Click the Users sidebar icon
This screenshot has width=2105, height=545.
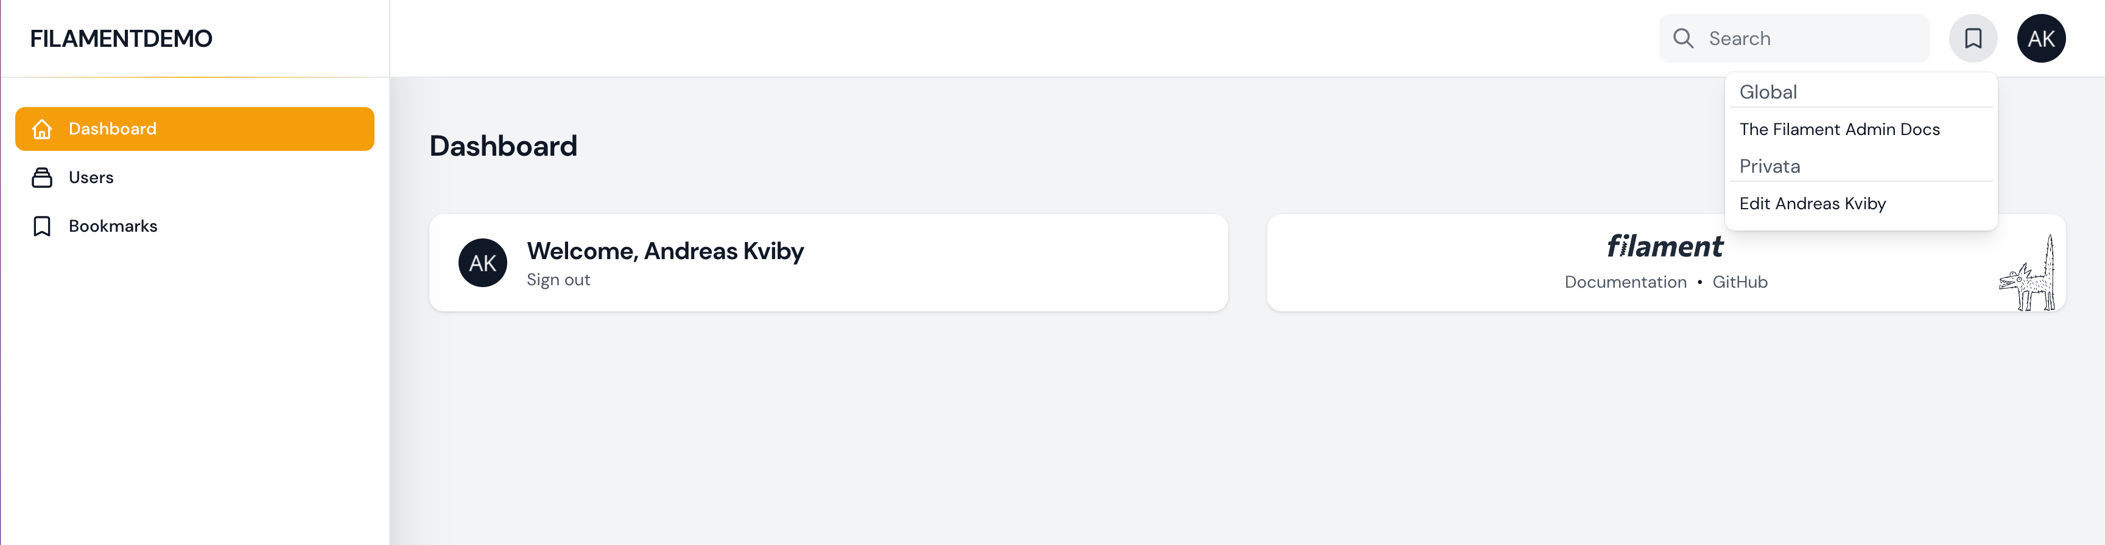pyautogui.click(x=41, y=177)
